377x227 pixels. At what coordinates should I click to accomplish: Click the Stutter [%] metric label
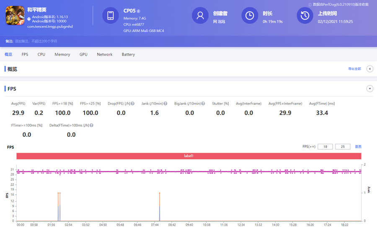[220, 103]
